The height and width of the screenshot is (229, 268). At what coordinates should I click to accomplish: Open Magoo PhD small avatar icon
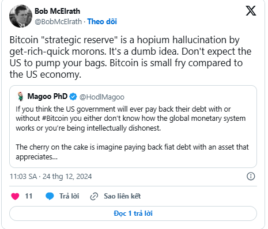click(x=20, y=96)
